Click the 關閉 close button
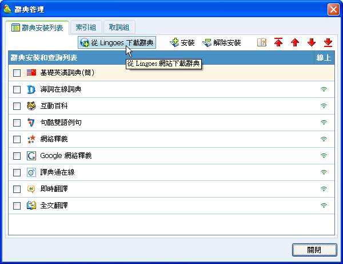 click(x=314, y=250)
